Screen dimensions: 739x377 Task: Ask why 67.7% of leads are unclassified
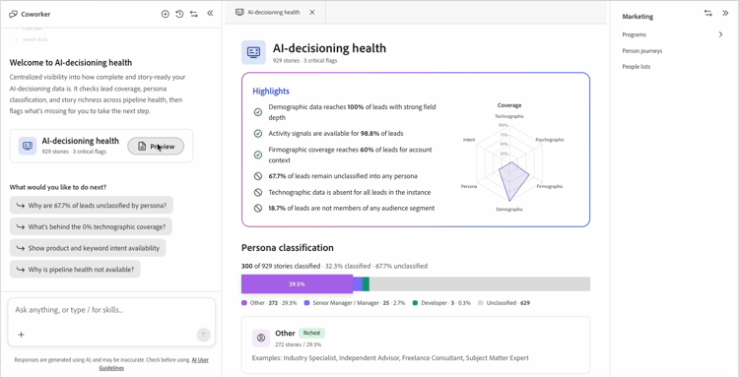[x=92, y=205]
